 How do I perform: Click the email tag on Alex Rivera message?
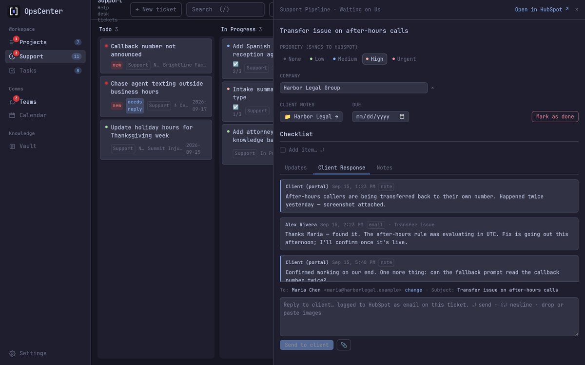(375, 224)
